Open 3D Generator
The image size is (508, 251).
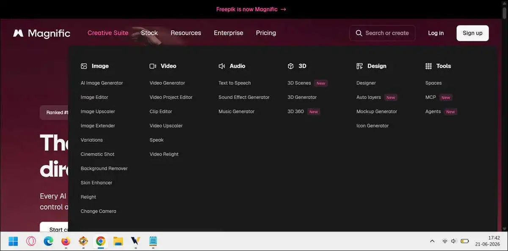(x=302, y=97)
